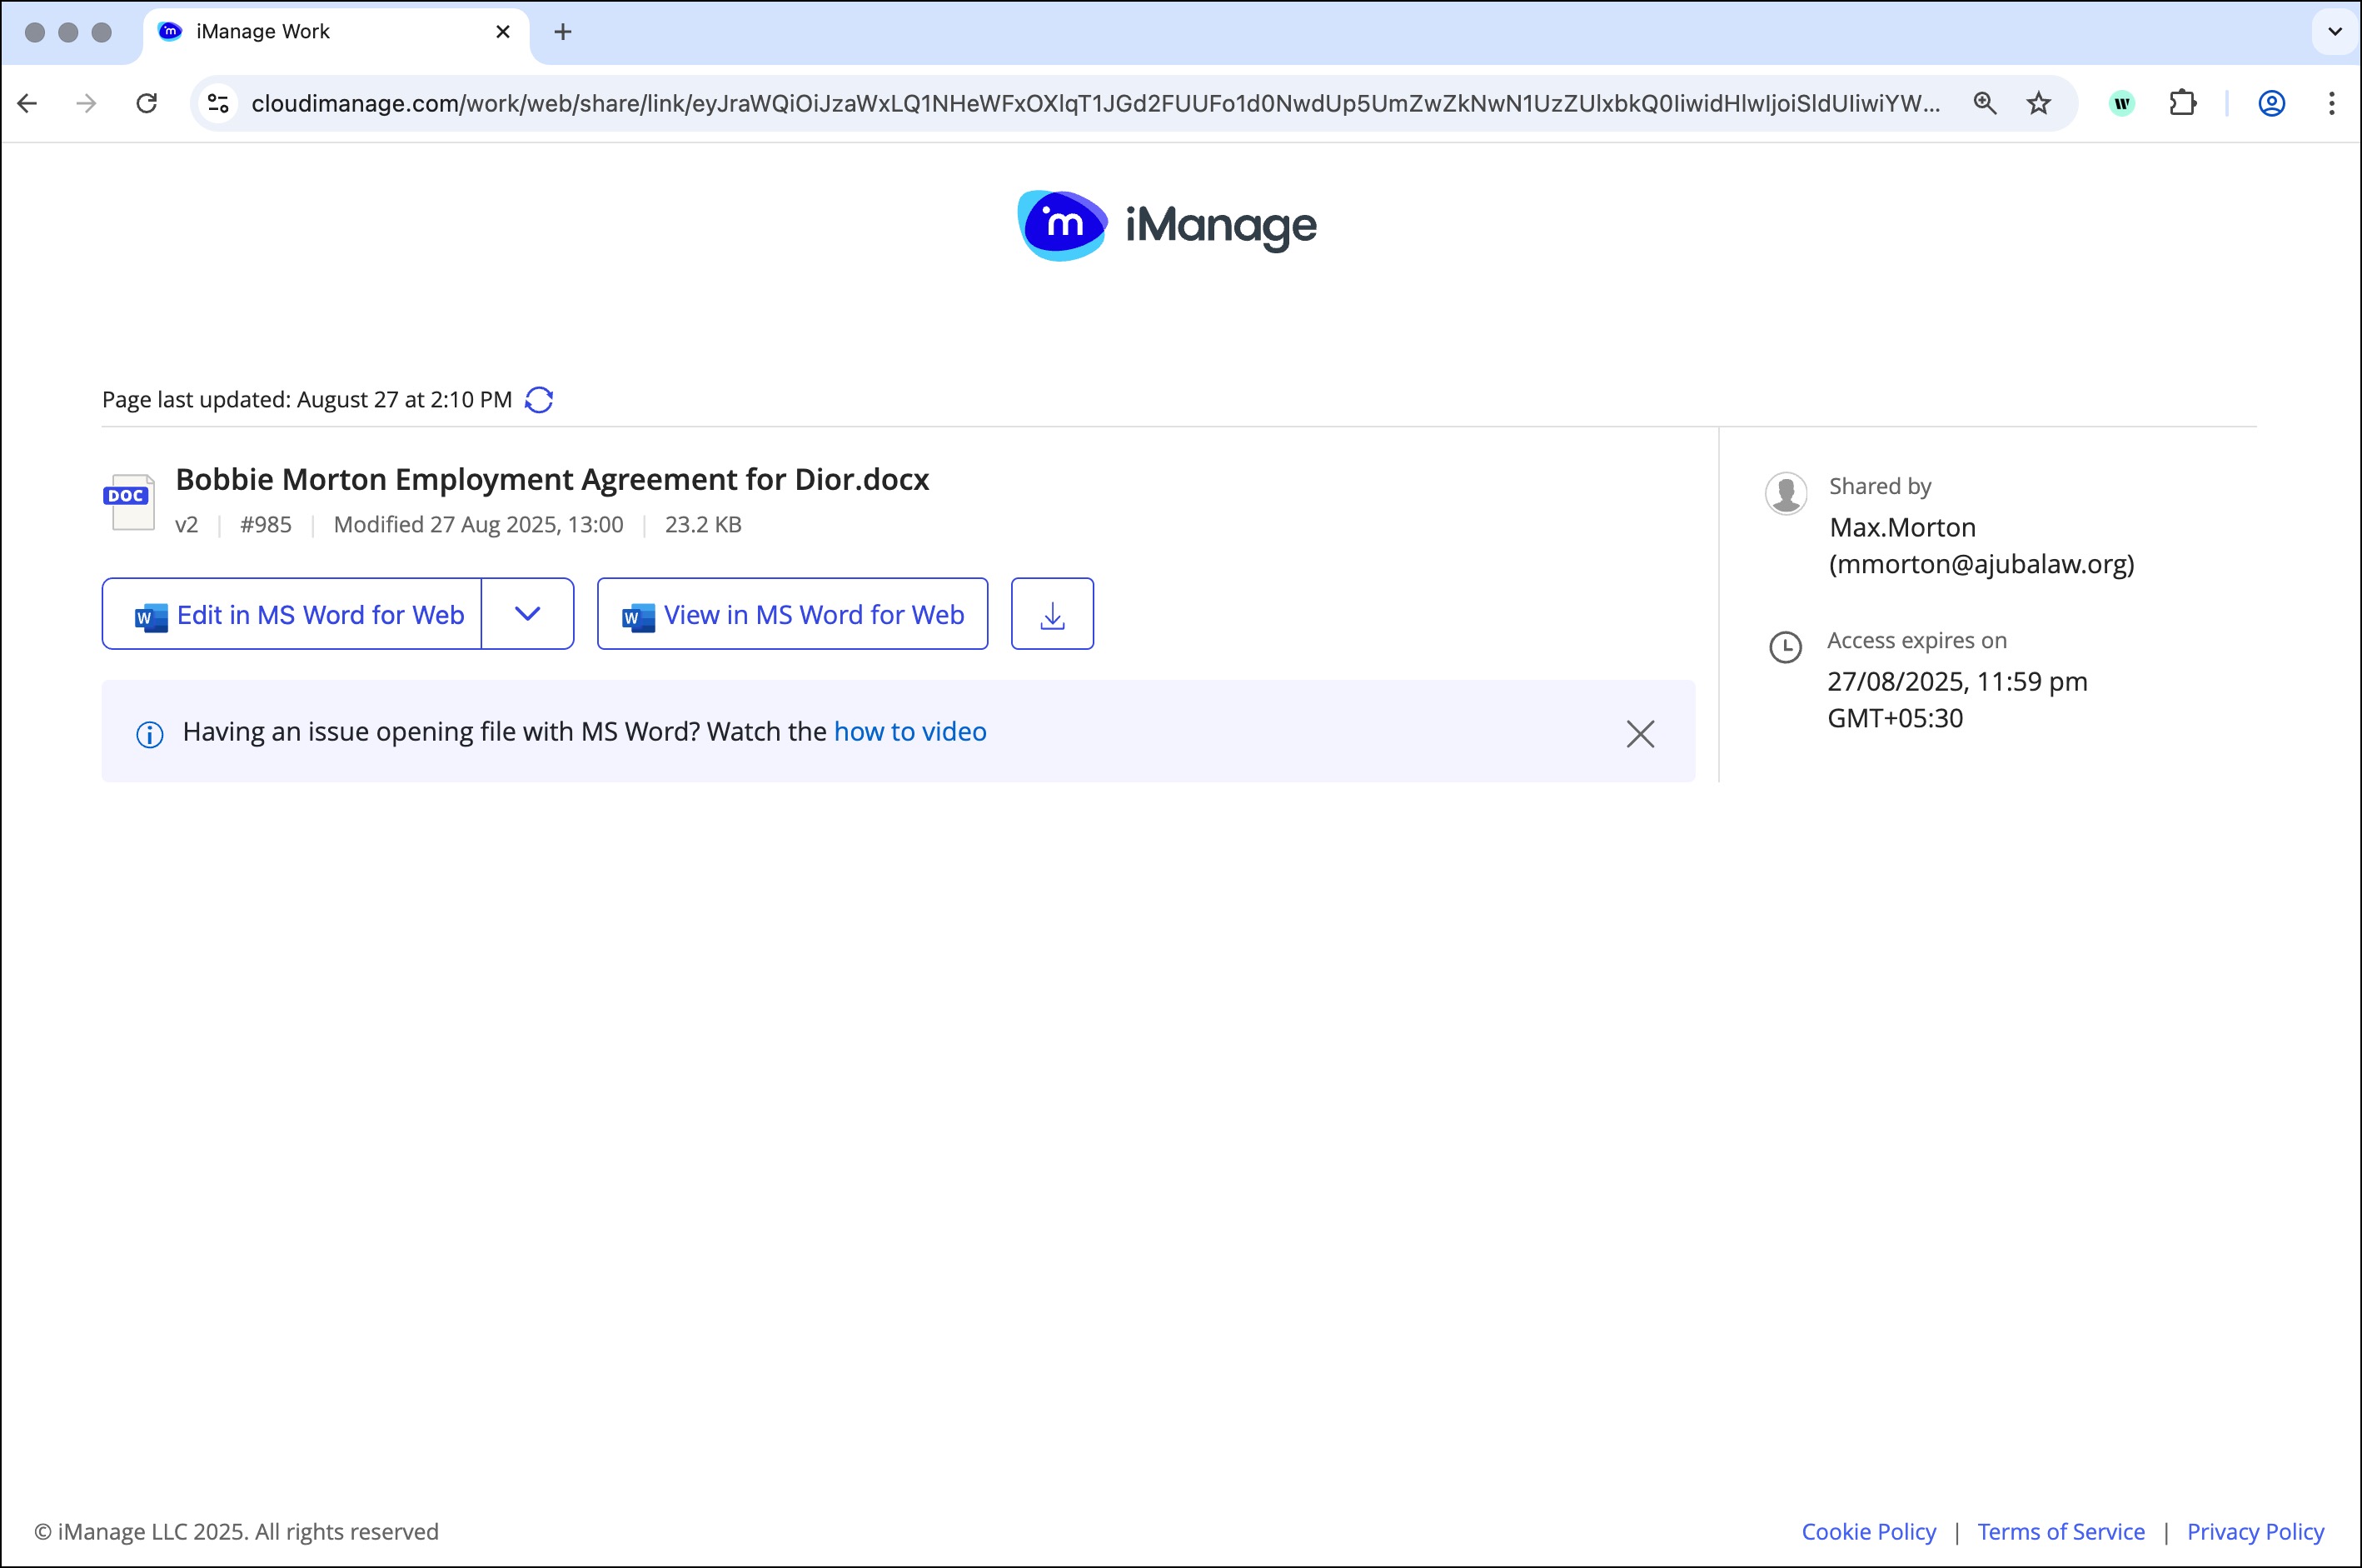The width and height of the screenshot is (2362, 1568).
Task: Open the Terms of Service link
Action: click(2061, 1532)
